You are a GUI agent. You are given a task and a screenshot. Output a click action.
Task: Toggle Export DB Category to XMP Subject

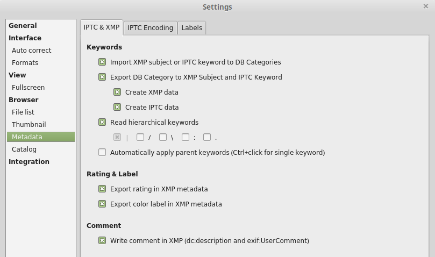click(x=102, y=77)
